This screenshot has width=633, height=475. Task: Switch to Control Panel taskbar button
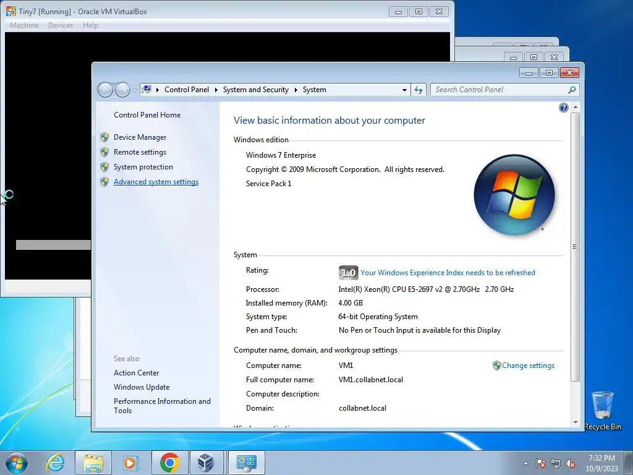(247, 463)
